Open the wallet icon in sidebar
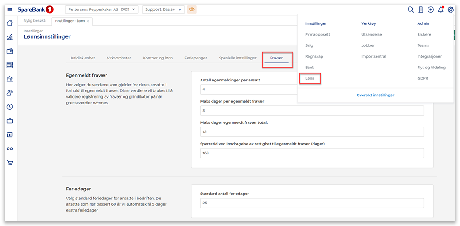This screenshot has height=226, width=460. (x=9, y=51)
